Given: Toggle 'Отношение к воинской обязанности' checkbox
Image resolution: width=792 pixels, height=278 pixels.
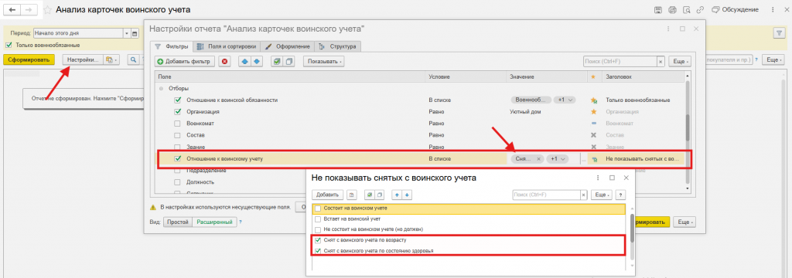Looking at the screenshot, I should (177, 100).
